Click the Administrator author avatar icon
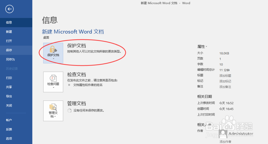Viewport: 268px width, 144px height. (x=223, y=134)
